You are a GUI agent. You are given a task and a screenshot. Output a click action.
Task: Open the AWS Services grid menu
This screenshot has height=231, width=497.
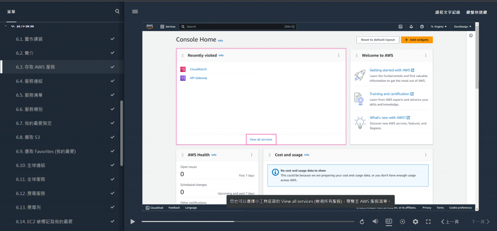[168, 27]
